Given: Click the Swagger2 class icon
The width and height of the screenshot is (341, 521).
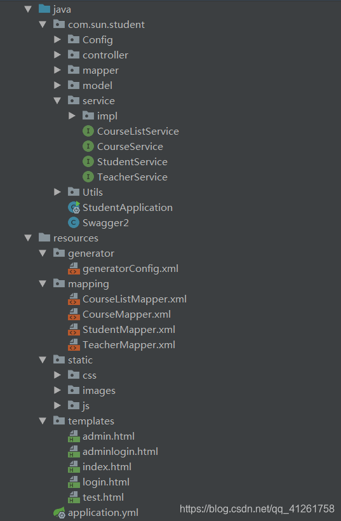Looking at the screenshot, I should (x=74, y=222).
